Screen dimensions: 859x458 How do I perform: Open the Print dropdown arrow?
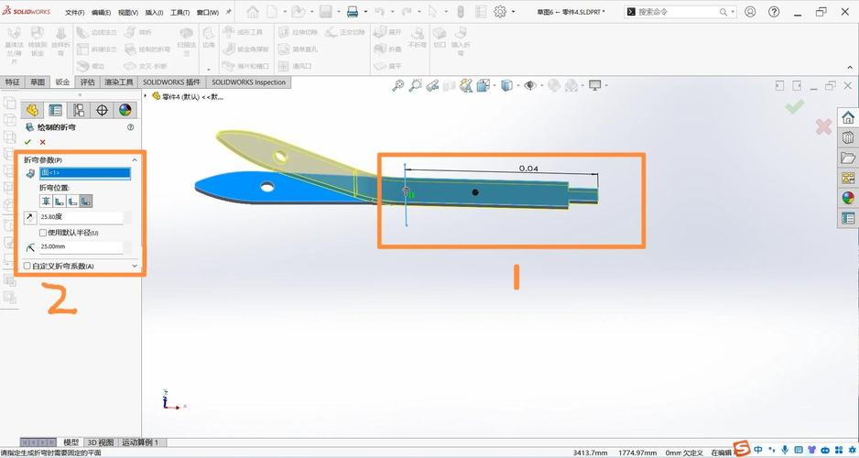click(x=365, y=12)
